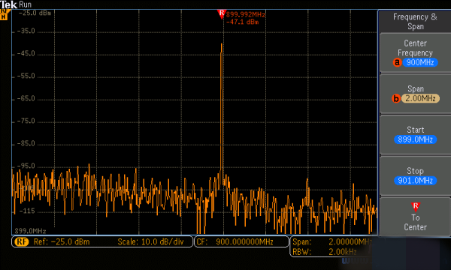Click the 2.00MHz span value field

tap(420, 98)
